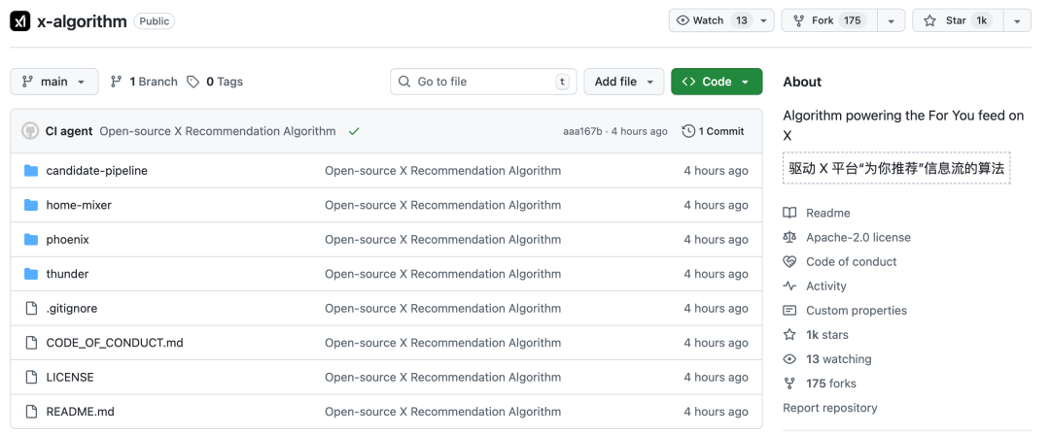Expand the main branch selector
Viewport: 1050px width, 435px height.
[x=54, y=82]
